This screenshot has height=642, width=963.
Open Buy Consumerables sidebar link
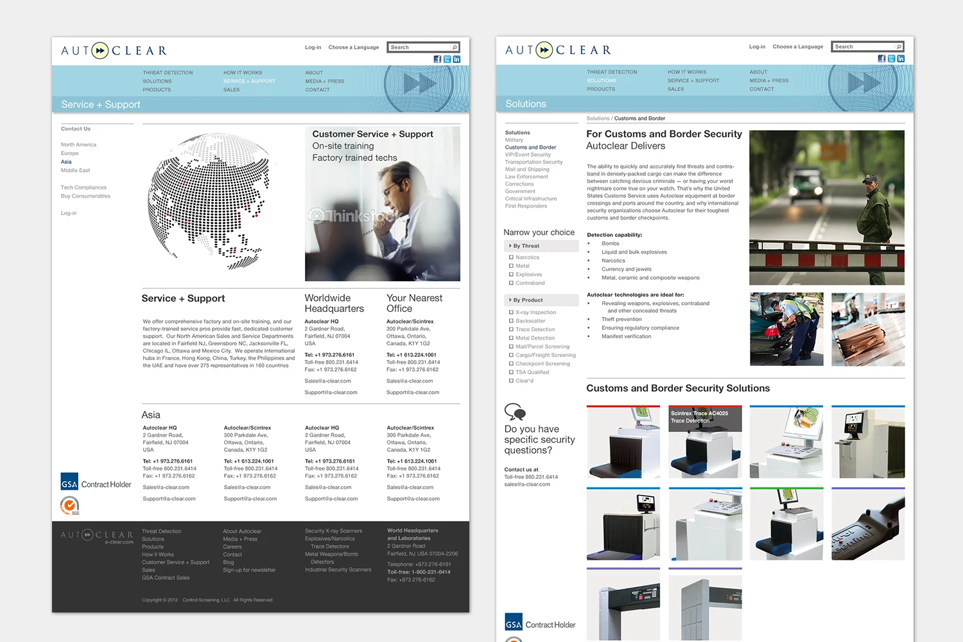click(x=85, y=196)
